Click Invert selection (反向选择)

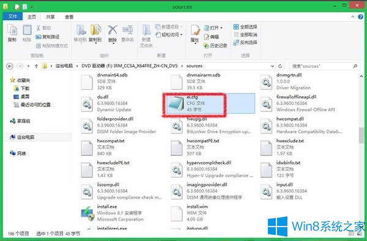point(245,42)
